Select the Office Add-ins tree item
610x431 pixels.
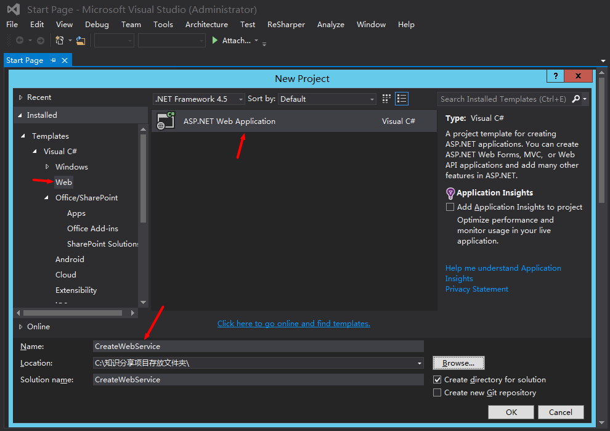pos(92,229)
